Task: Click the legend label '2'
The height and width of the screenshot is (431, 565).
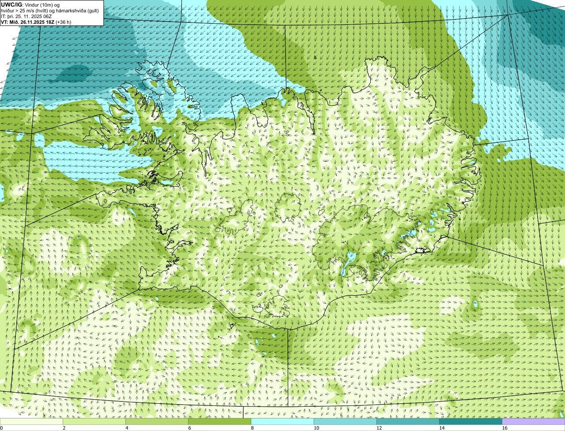Action: point(64,428)
